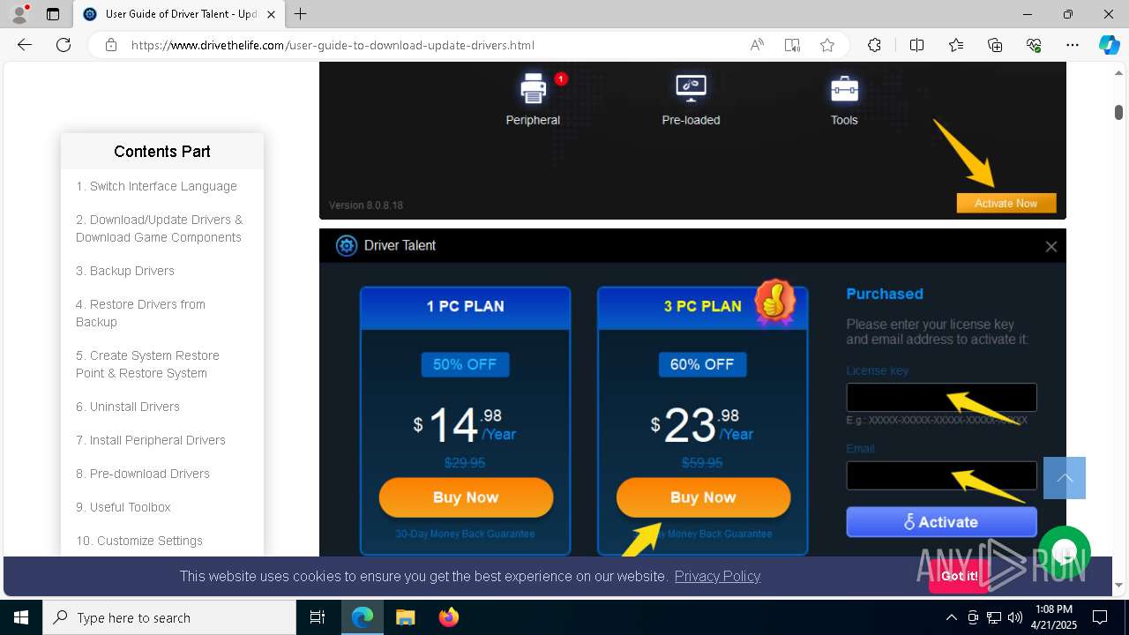Open Copilot sidebar icon
This screenshot has height=635, width=1129.
click(1109, 45)
